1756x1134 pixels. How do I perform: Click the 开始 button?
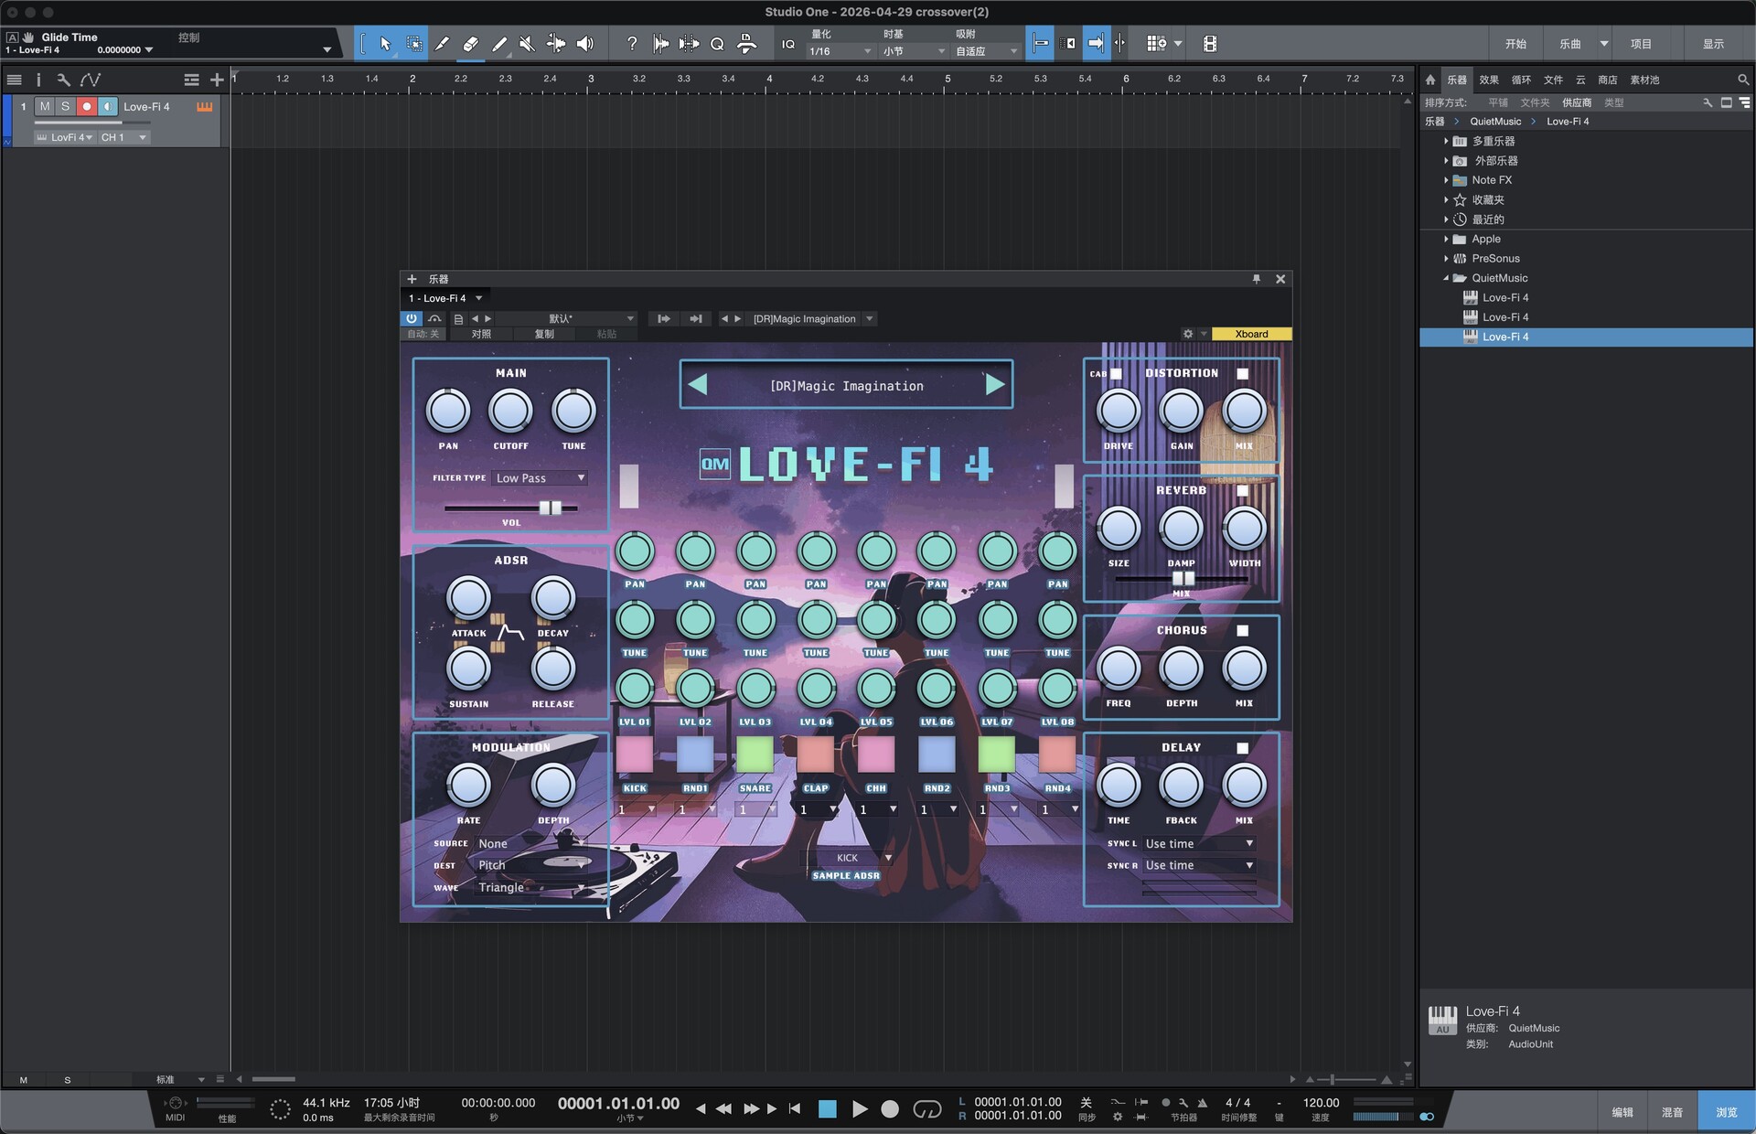(1515, 43)
